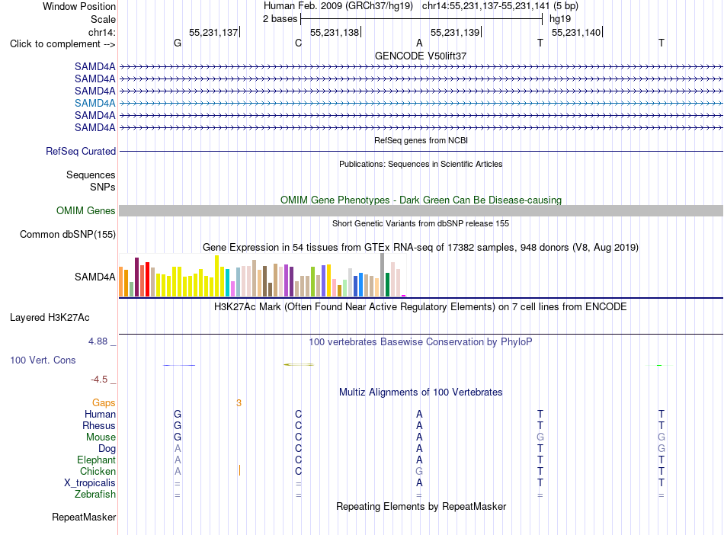The height and width of the screenshot is (535, 724).
Task: Select the Window Position label
Action: tap(79, 6)
